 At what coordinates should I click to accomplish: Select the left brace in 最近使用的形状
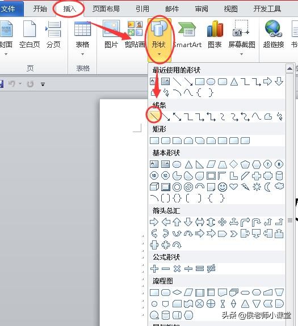coord(199,93)
